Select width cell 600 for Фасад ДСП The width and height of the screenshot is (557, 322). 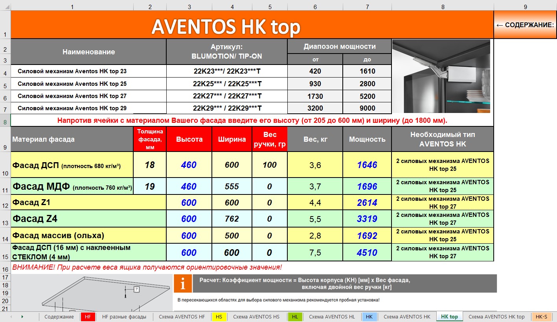coord(232,165)
